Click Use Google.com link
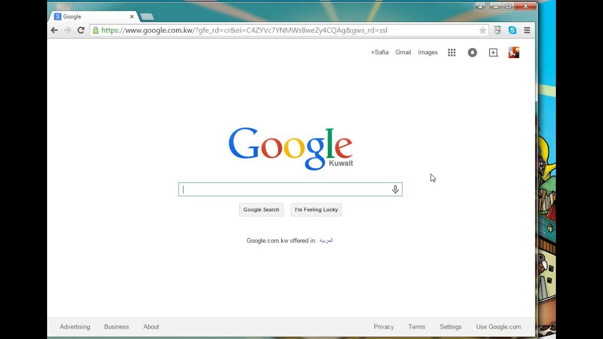603x339 pixels. coord(498,327)
